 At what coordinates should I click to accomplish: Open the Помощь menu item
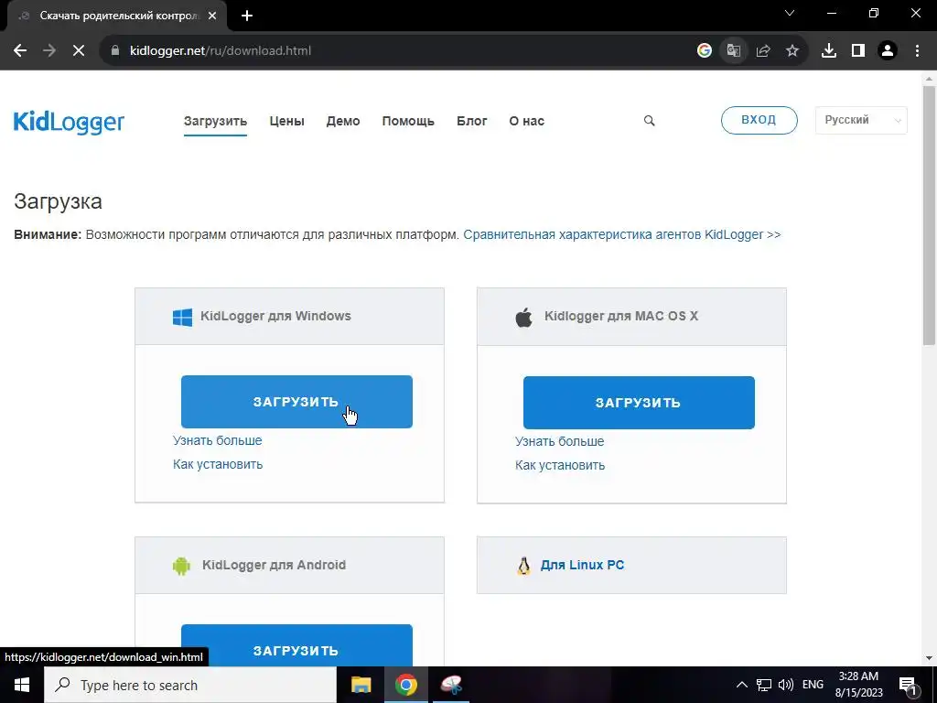click(408, 121)
